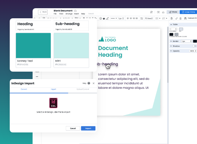The image size is (197, 144).
Task: Click the three-dots more item in left sidebar
Action: click(x=37, y=76)
